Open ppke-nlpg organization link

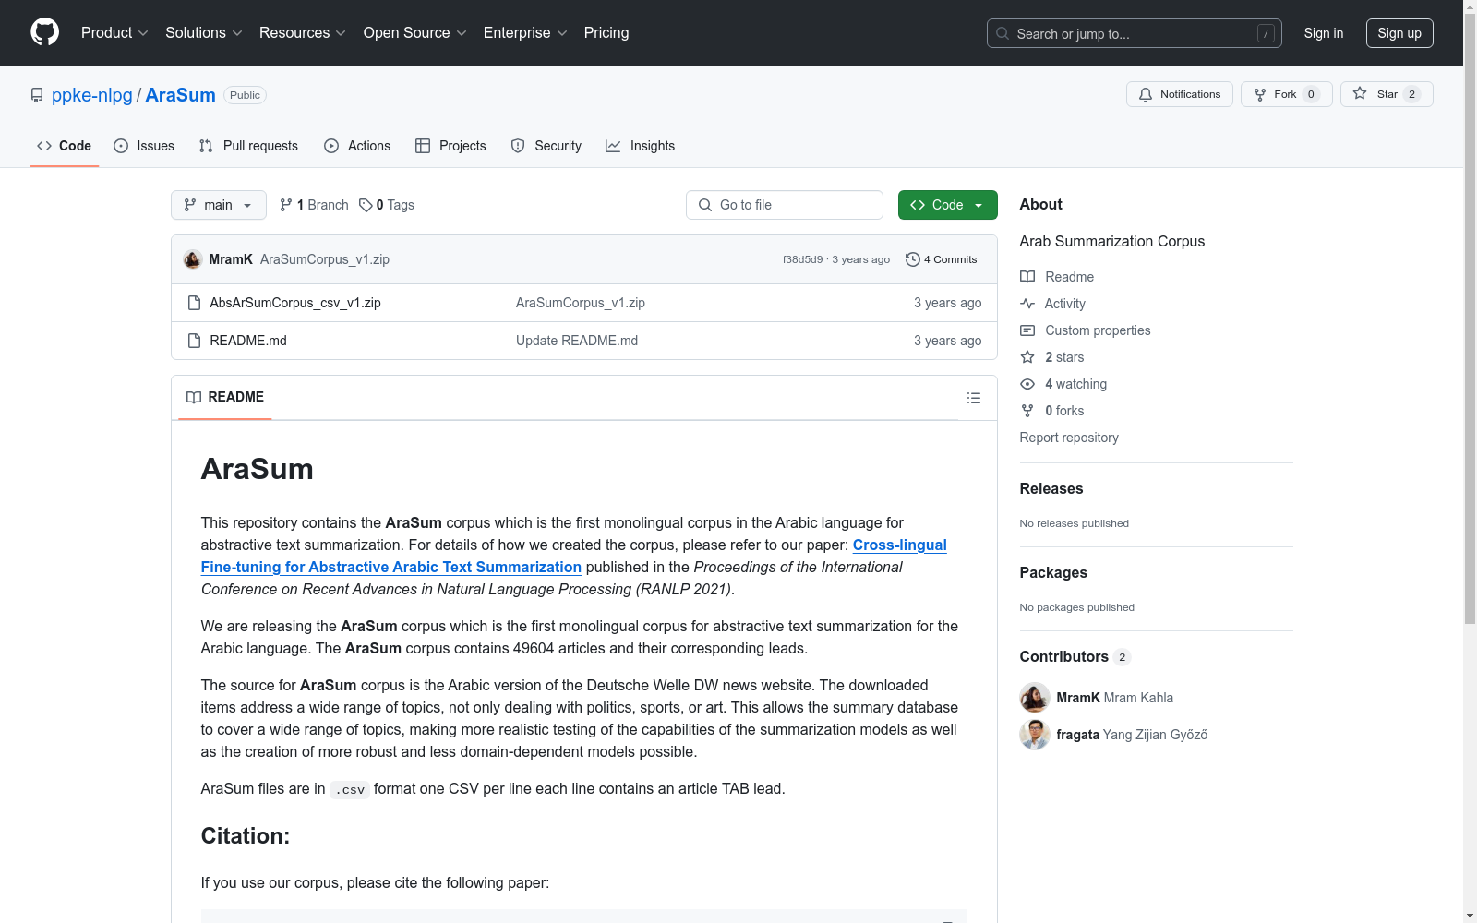point(92,95)
